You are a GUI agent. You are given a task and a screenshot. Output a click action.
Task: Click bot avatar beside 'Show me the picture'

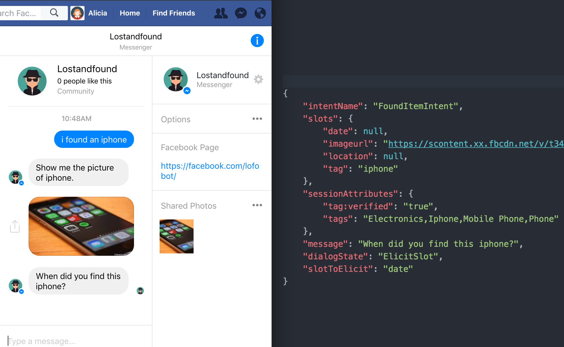coord(15,177)
